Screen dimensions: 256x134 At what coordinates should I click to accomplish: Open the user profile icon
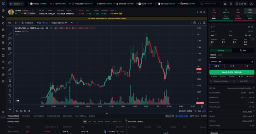[251, 3]
